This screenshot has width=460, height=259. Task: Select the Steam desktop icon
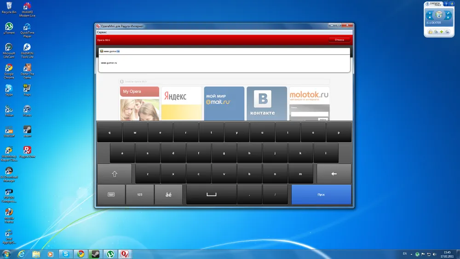click(x=27, y=132)
